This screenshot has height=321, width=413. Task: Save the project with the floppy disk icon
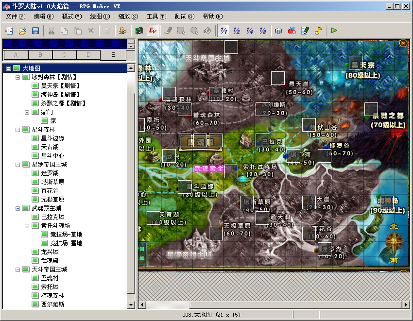(x=35, y=31)
